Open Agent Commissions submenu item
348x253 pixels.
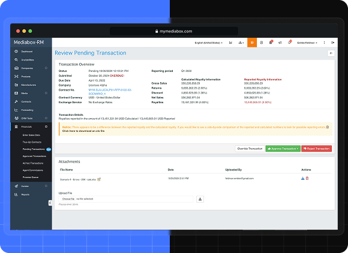(x=33, y=170)
